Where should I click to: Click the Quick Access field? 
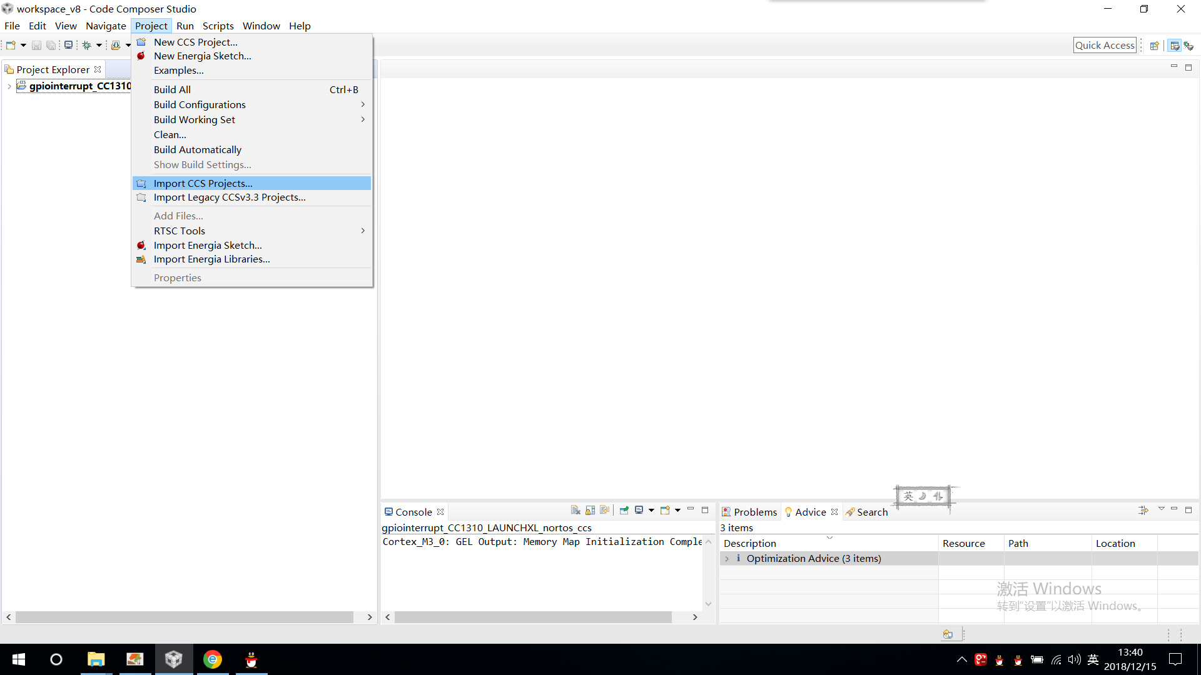pos(1105,45)
